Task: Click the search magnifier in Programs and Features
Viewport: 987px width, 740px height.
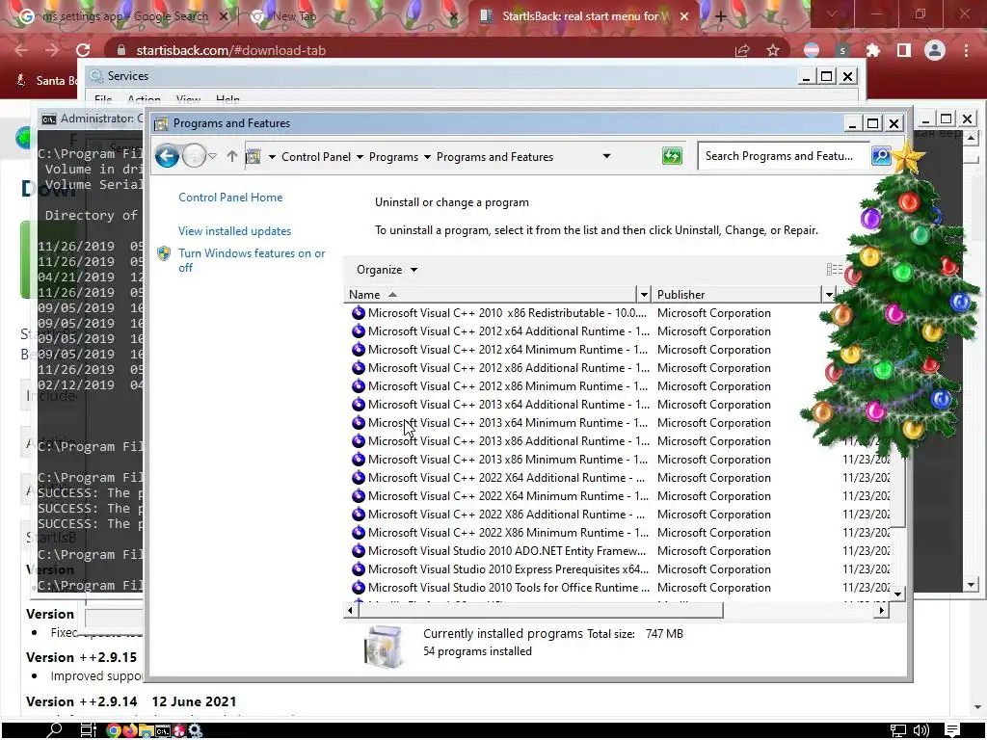Action: click(x=881, y=155)
